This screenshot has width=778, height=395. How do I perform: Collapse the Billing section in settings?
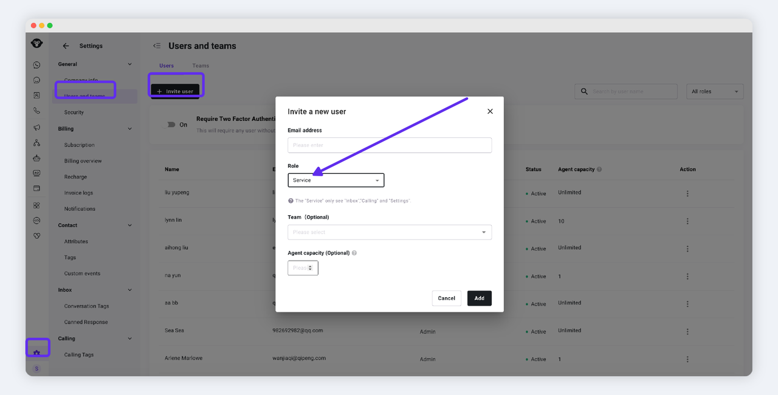point(129,129)
